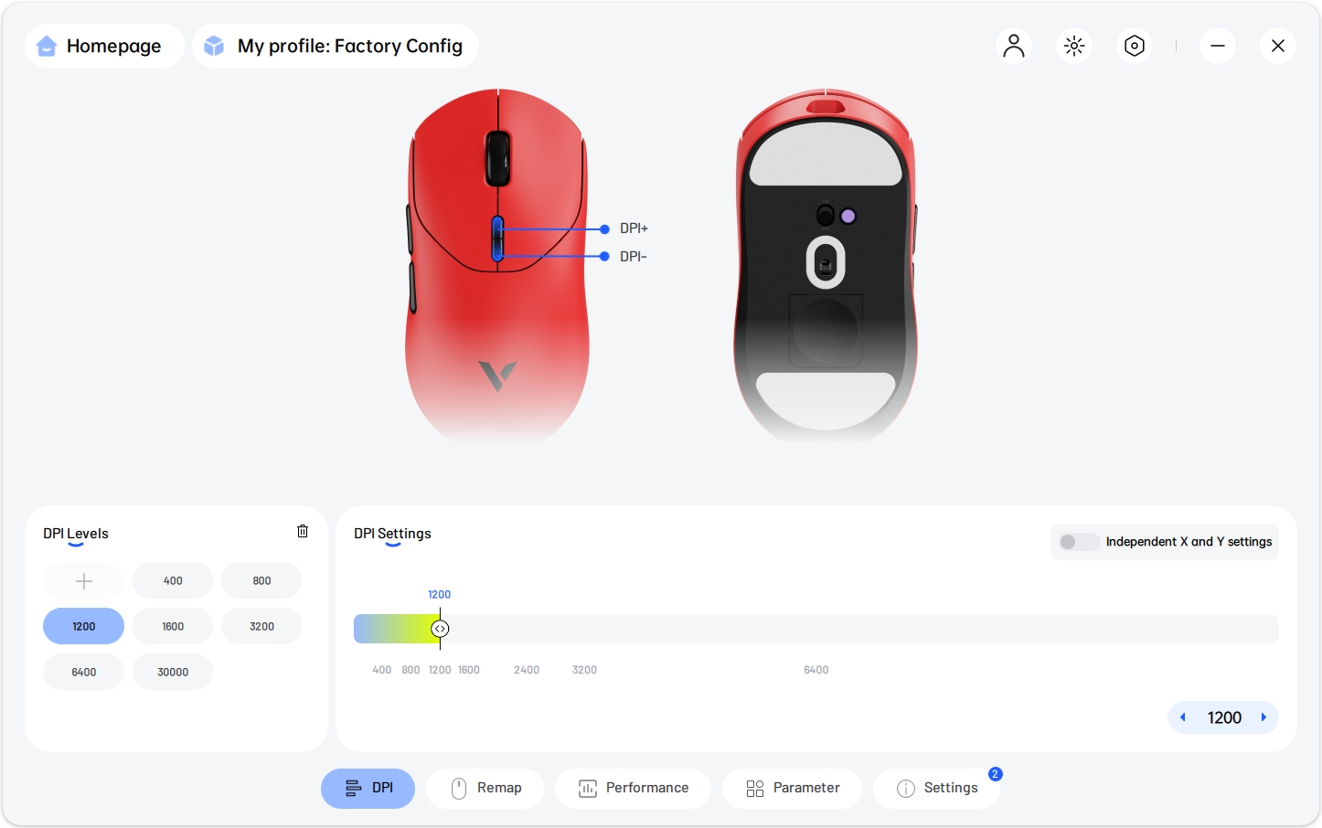Screen dimensions: 1322x828
Task: Click the DPI value field showing 1200
Action: [x=1224, y=717]
